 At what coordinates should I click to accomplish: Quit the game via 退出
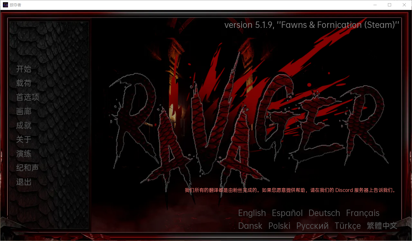click(24, 182)
